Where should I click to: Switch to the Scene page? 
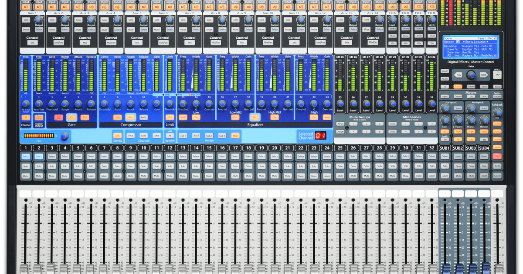(x=458, y=87)
